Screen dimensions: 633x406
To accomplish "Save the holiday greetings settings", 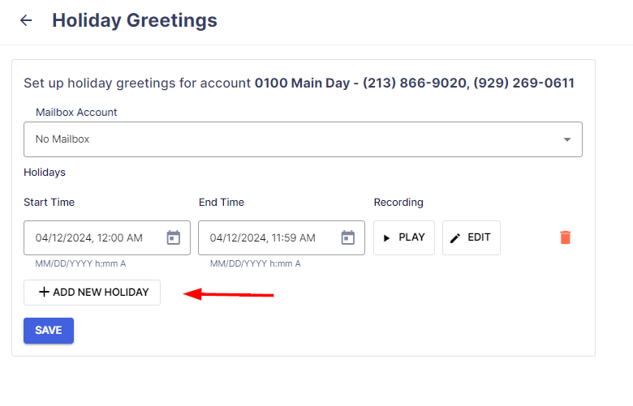I will coord(49,331).
